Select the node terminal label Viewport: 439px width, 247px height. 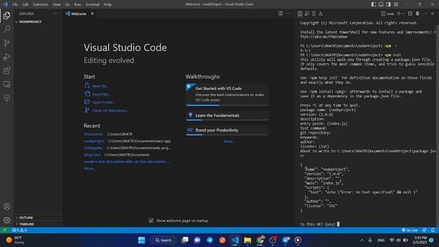coord(388,14)
